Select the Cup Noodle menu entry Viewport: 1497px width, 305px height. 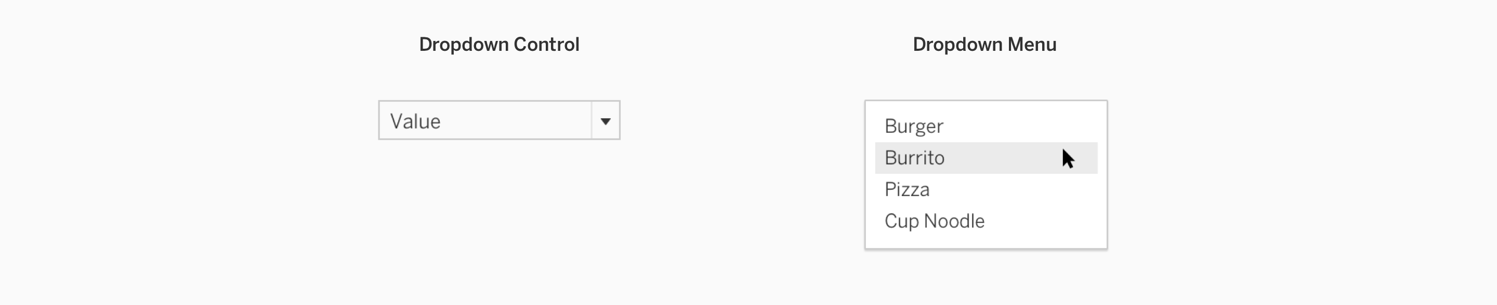(x=934, y=221)
